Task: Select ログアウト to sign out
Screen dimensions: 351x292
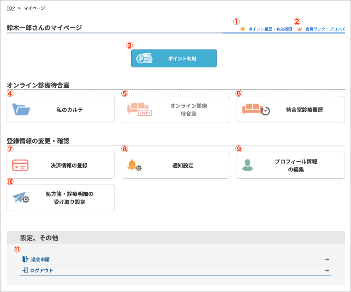Action: tap(41, 270)
